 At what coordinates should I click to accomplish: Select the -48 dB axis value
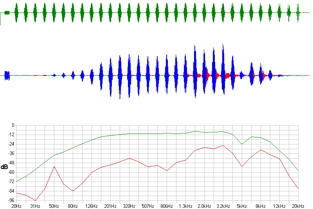pos(11,163)
